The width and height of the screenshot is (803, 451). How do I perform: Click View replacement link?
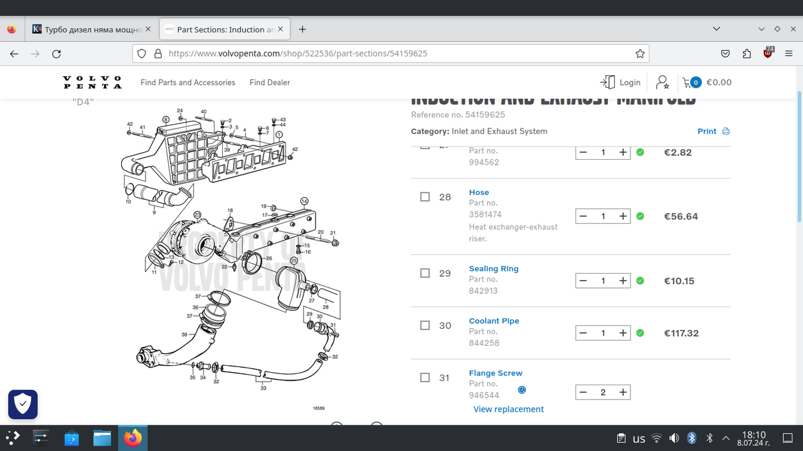[x=509, y=409]
